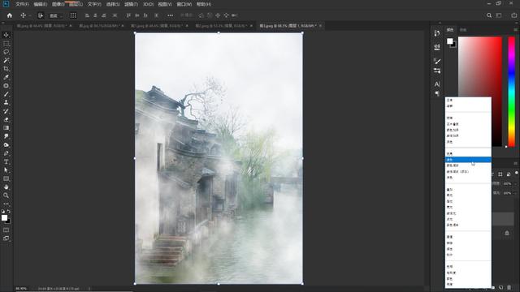The width and height of the screenshot is (520, 292).
Task: Close the active 雾1.jpeg document tab
Action: coord(320,26)
